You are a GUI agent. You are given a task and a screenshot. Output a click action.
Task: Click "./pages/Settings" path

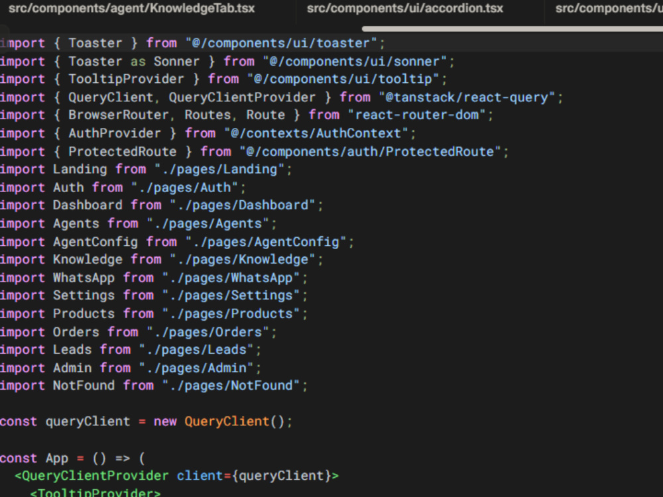pyautogui.click(x=231, y=296)
